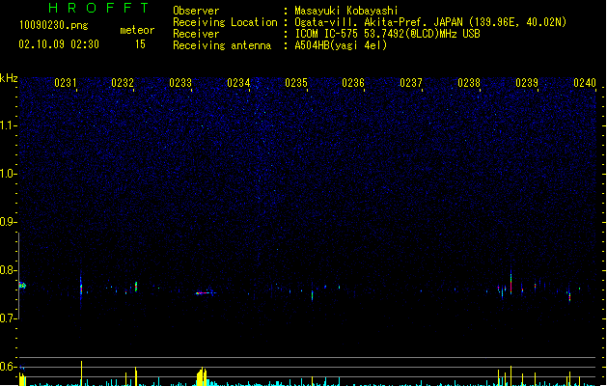Click the 1.0 kHz axis label
The width and height of the screenshot is (607, 386).
(x=9, y=174)
